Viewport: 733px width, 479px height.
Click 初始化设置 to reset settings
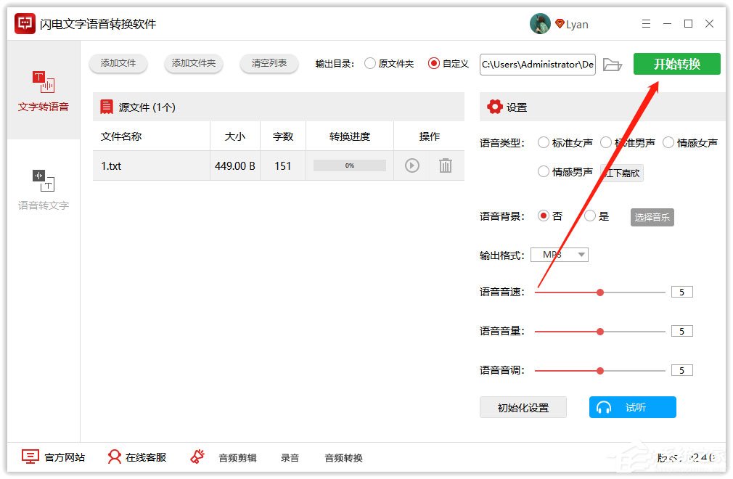click(523, 407)
